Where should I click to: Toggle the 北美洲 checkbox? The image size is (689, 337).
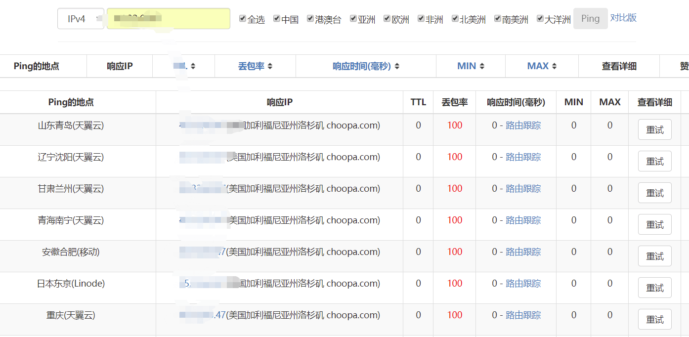tap(455, 19)
